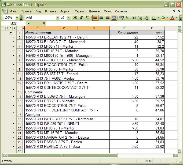183x165 pixels.
Task: Open the Файл menu
Action: pos(14,11)
